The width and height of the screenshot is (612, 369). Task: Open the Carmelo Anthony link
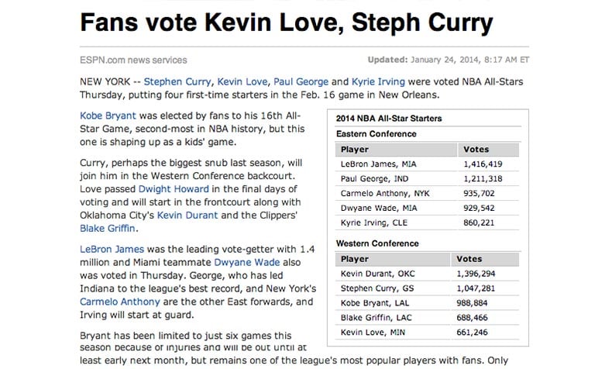[120, 302]
